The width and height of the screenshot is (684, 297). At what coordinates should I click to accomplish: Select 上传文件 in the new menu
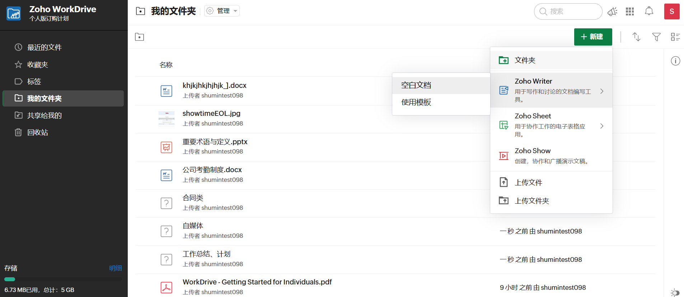coord(528,183)
